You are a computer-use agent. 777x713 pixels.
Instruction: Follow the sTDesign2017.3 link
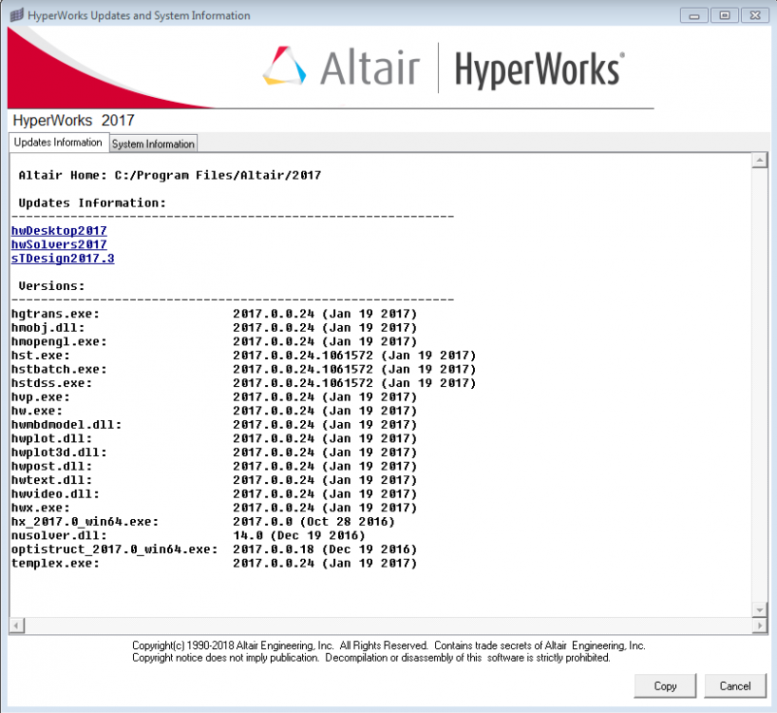(63, 259)
